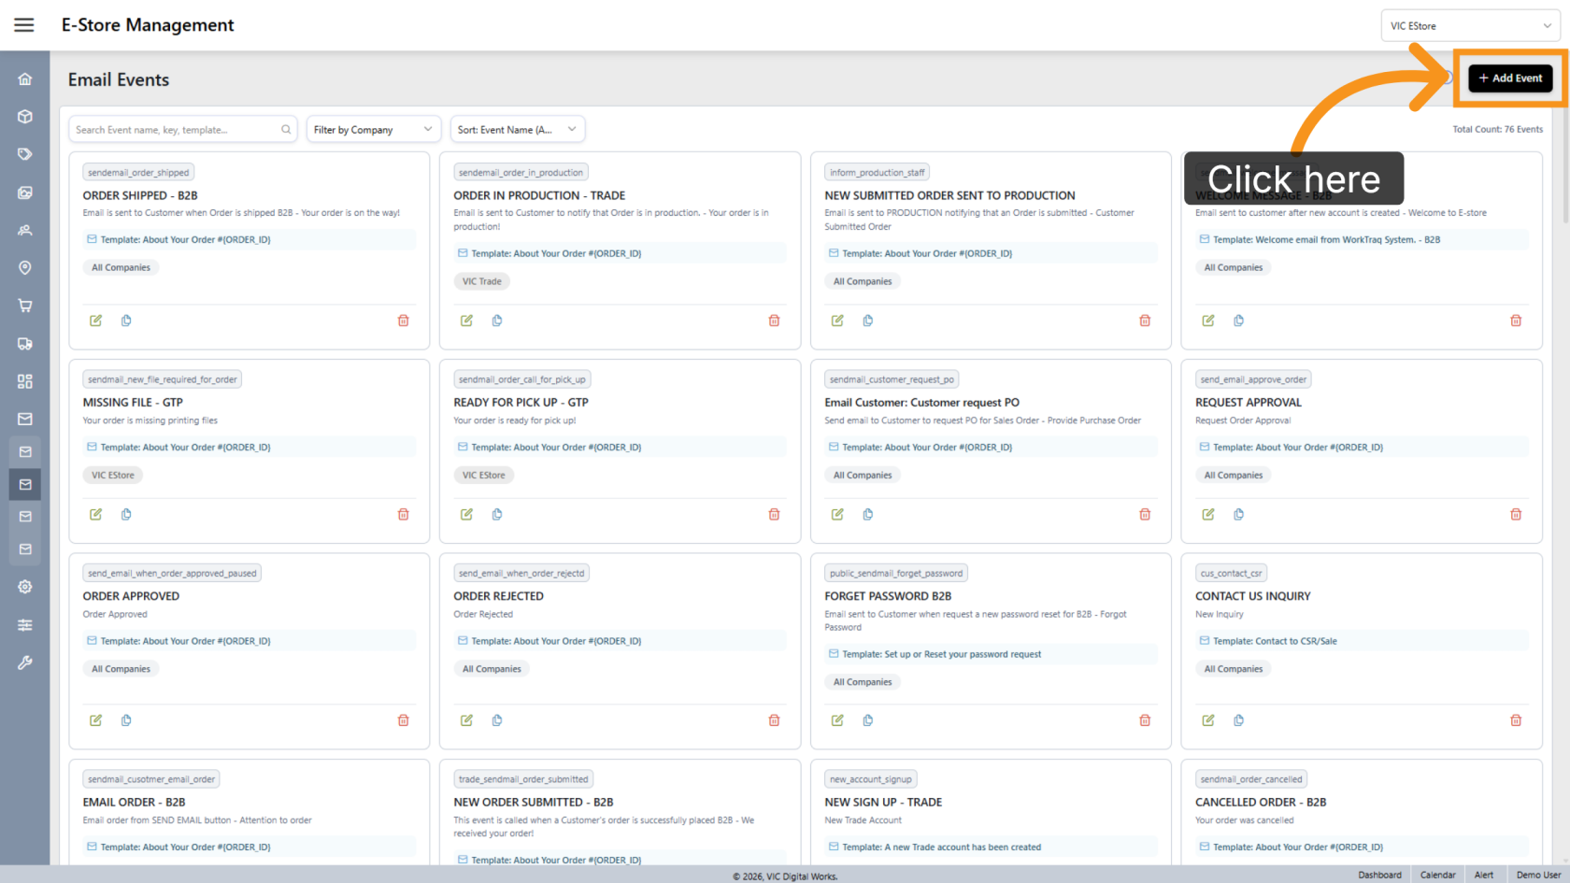Screen dimensions: 1570x883
Task: Edit the ORDER SHIPPED - B2B event
Action: (x=95, y=320)
